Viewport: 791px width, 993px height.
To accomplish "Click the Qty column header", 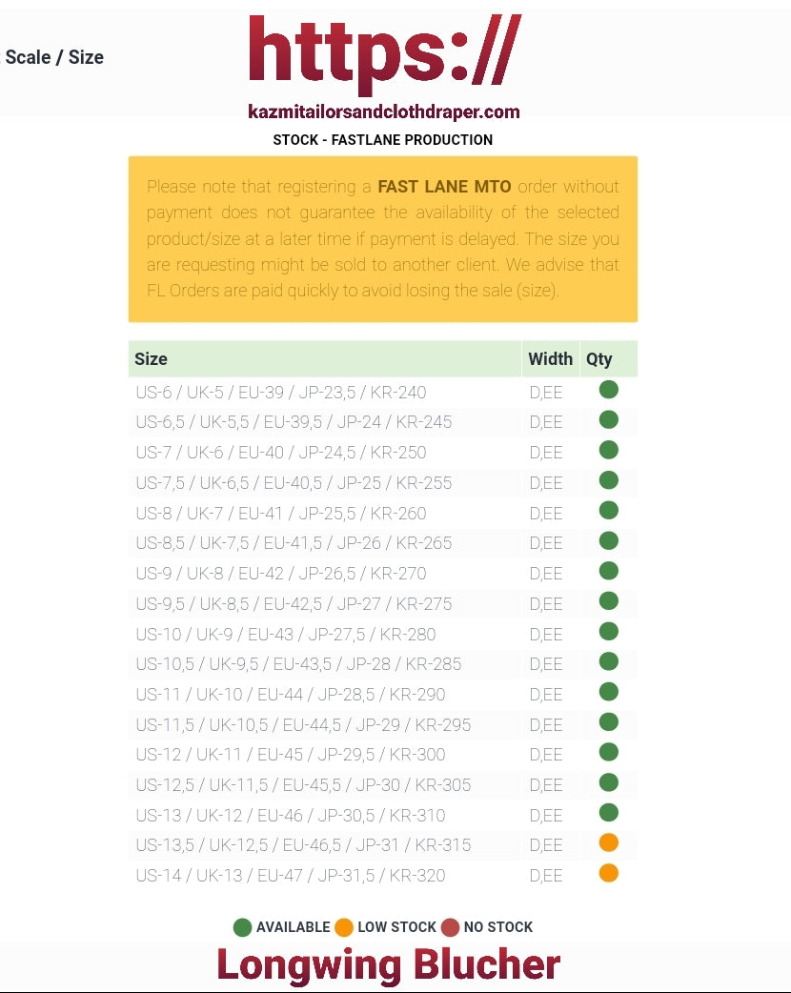I will pos(599,359).
